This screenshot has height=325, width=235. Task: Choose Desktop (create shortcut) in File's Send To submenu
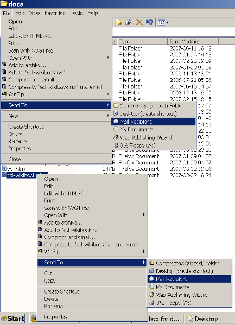pyautogui.click(x=154, y=113)
